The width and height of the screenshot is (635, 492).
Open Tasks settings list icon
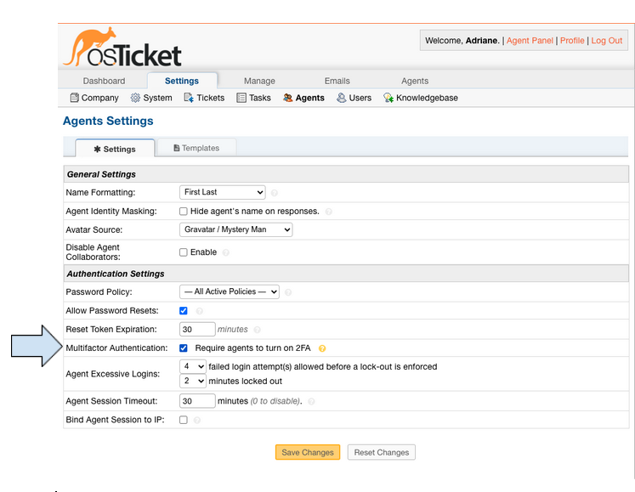[x=241, y=98]
